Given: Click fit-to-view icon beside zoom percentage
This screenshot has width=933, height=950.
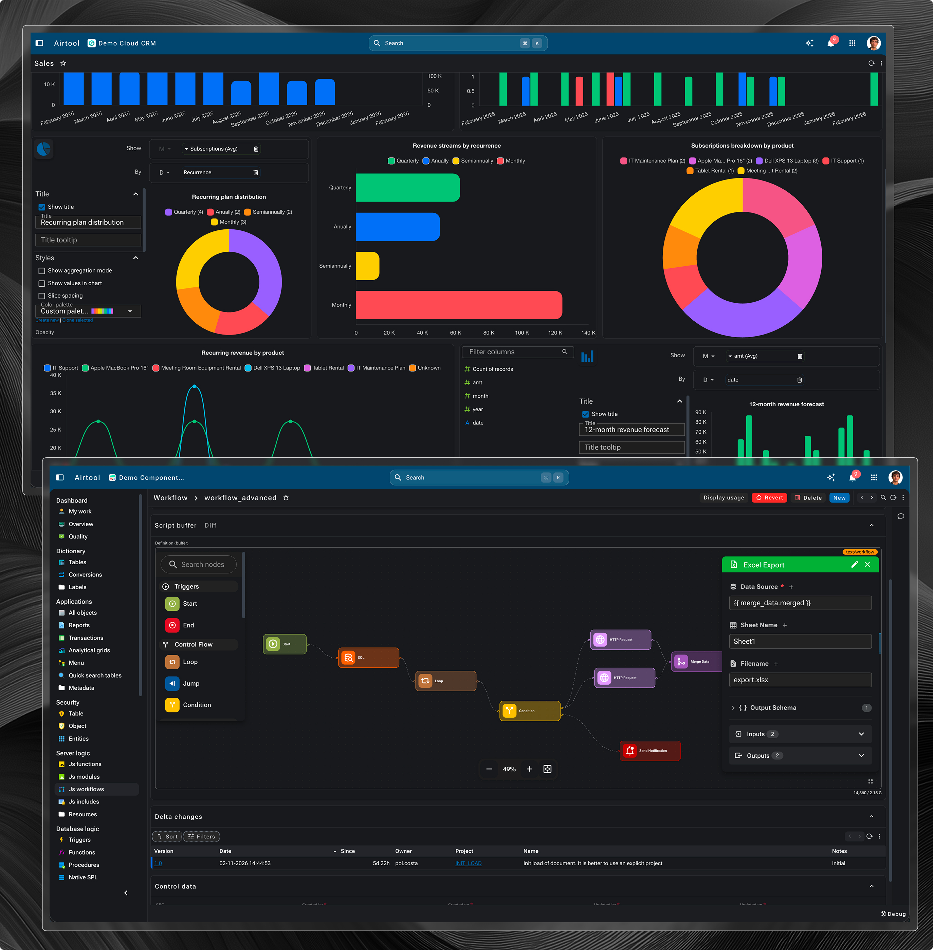Looking at the screenshot, I should pos(547,769).
